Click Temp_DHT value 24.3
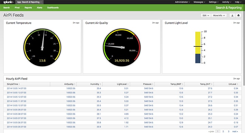Viewport: 245px width, 133px height. pos(210,127)
